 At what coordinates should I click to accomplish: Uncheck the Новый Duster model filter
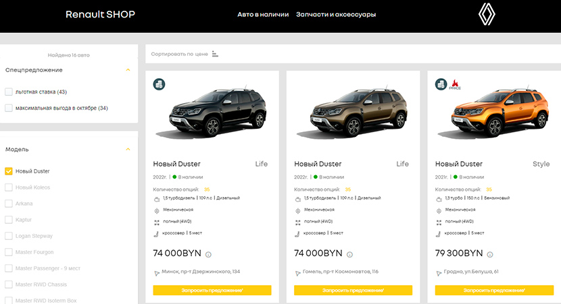(9, 171)
